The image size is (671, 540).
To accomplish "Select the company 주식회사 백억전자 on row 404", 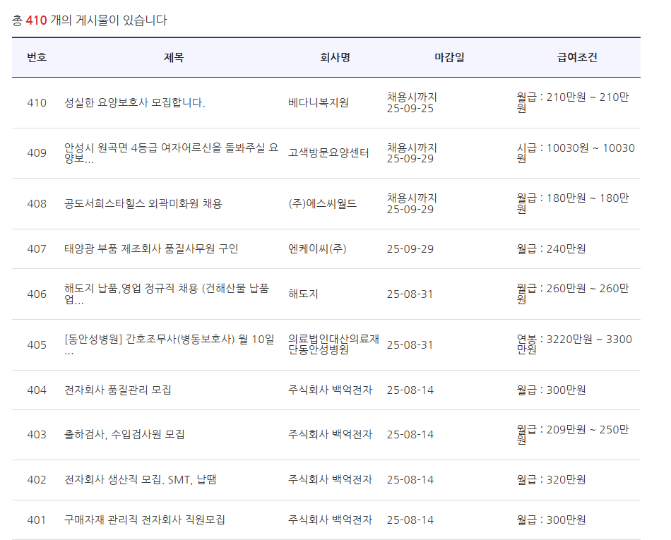I will [x=328, y=389].
